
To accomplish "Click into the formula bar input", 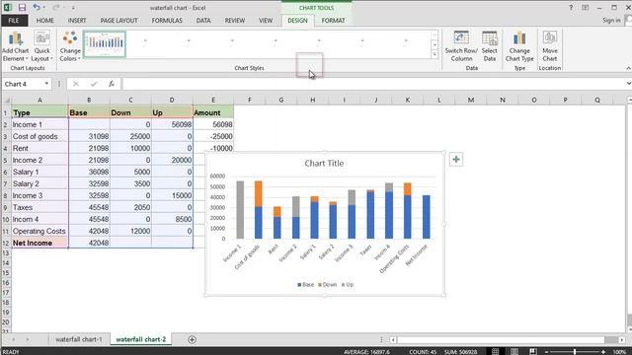I will pyautogui.click(x=373, y=84).
